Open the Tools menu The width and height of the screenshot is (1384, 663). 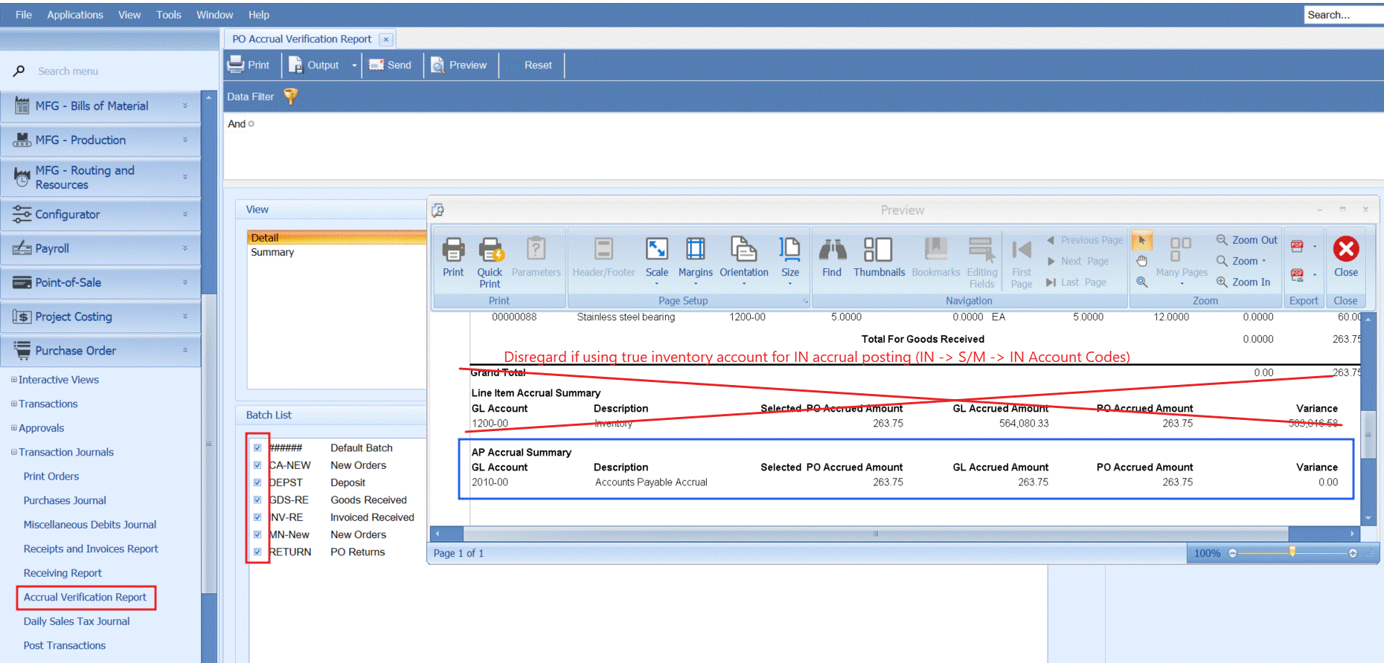tap(168, 15)
